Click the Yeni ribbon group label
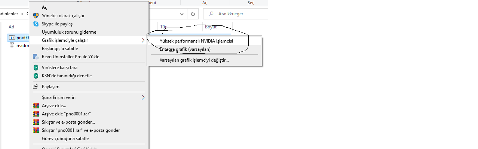Image resolution: width=478 pixels, height=149 pixels. click(152, 3)
